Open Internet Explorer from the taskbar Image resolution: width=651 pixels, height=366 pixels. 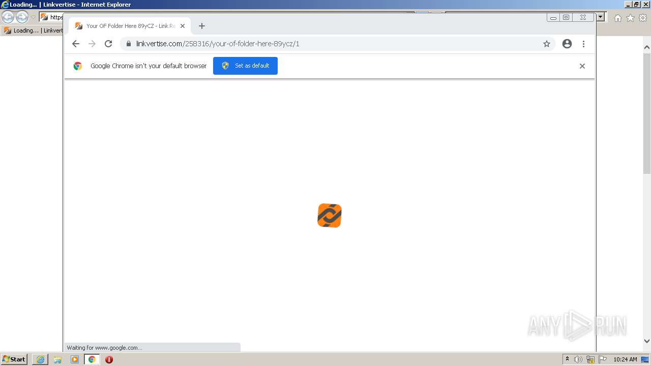[x=40, y=359]
